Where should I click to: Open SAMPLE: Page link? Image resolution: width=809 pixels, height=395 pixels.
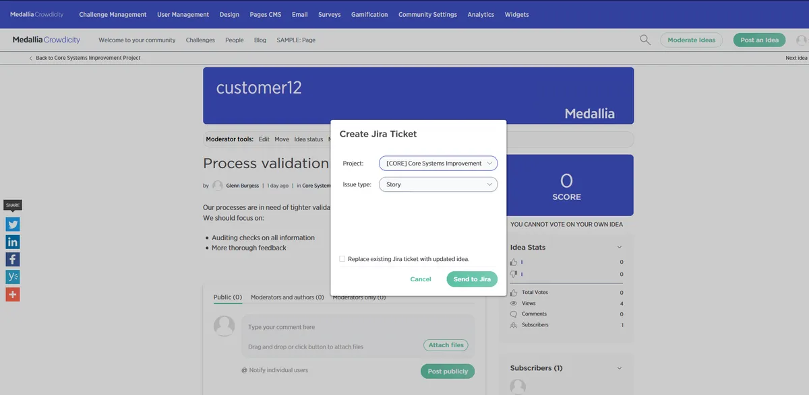(x=296, y=40)
